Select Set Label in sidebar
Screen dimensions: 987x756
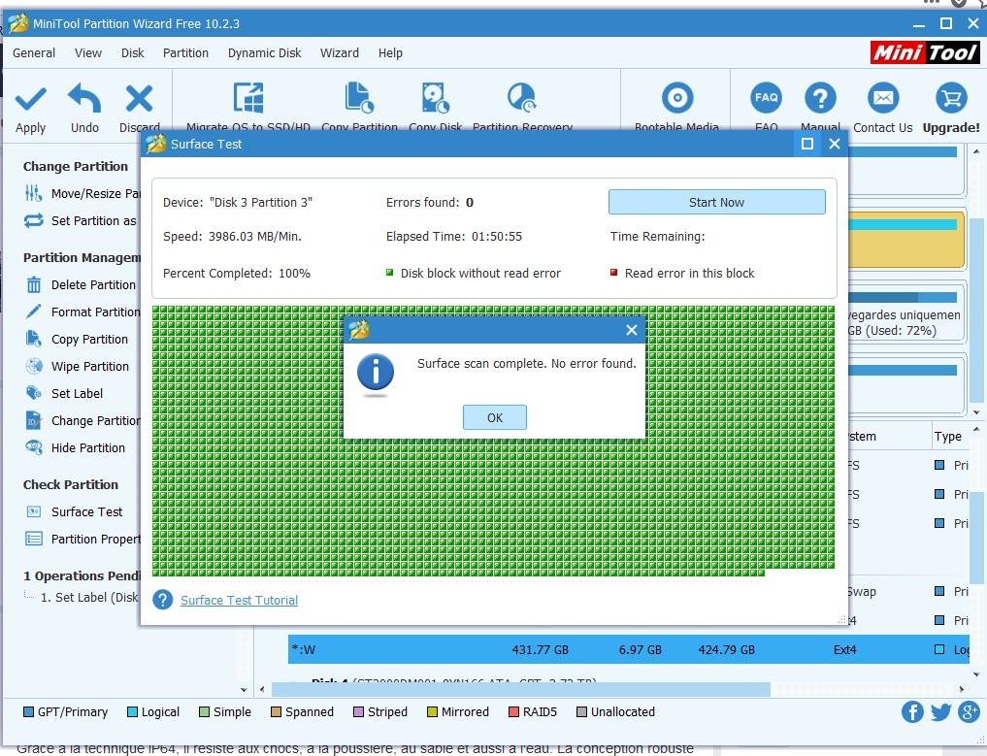[x=64, y=393]
